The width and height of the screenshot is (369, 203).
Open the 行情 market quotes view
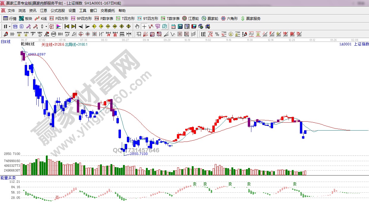coord(10,18)
